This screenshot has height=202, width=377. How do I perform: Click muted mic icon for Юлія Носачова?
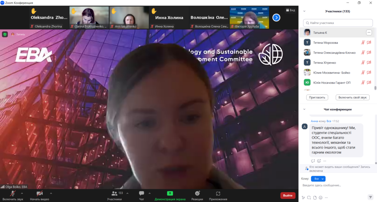point(363,82)
